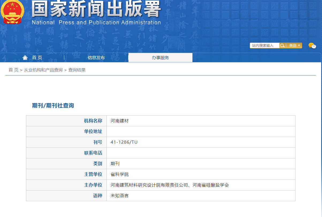Click the 未知语言 language value
Screen dimensions: 322x217
coord(120,196)
